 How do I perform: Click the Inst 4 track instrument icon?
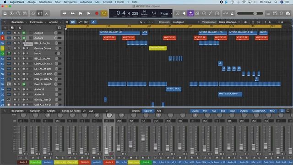pyautogui.click(x=9, y=54)
